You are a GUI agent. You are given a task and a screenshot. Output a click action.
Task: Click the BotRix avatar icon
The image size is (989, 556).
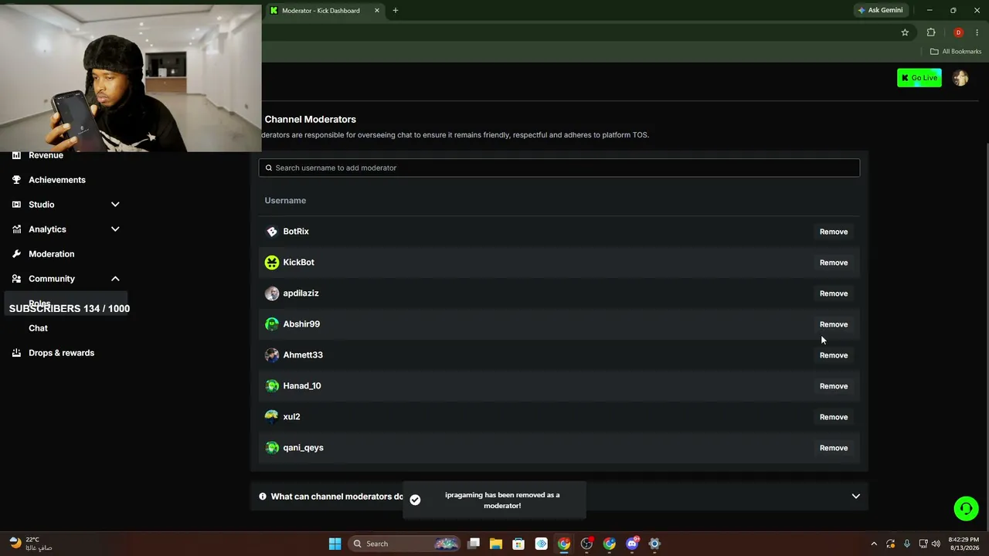point(272,232)
